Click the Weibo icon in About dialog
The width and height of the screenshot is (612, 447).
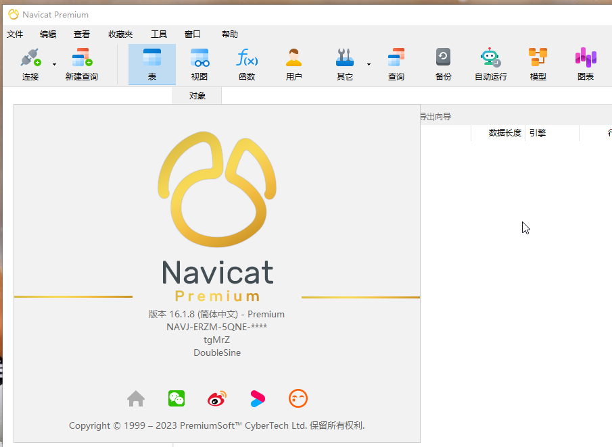pos(217,398)
